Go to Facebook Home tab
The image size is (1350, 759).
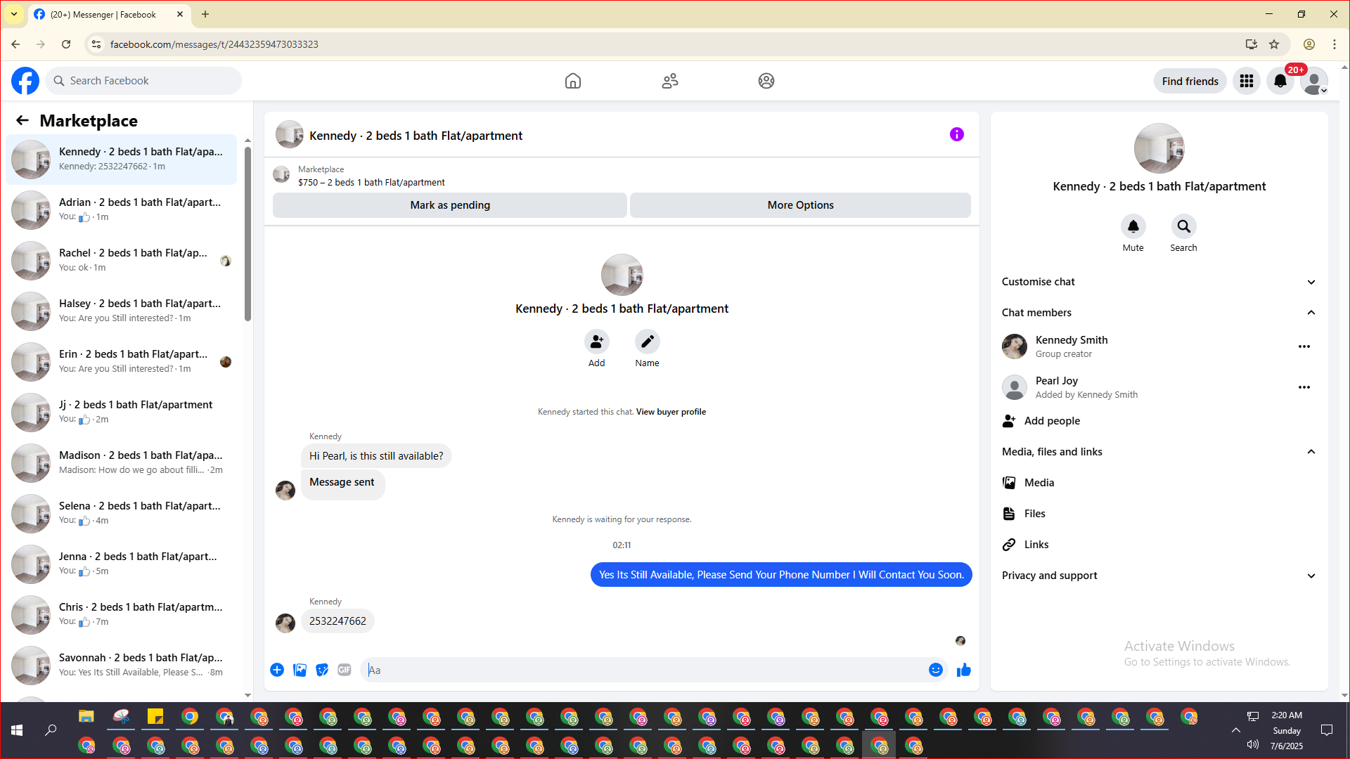[572, 81]
